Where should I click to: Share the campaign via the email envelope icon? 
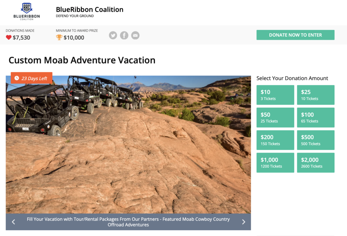click(135, 35)
